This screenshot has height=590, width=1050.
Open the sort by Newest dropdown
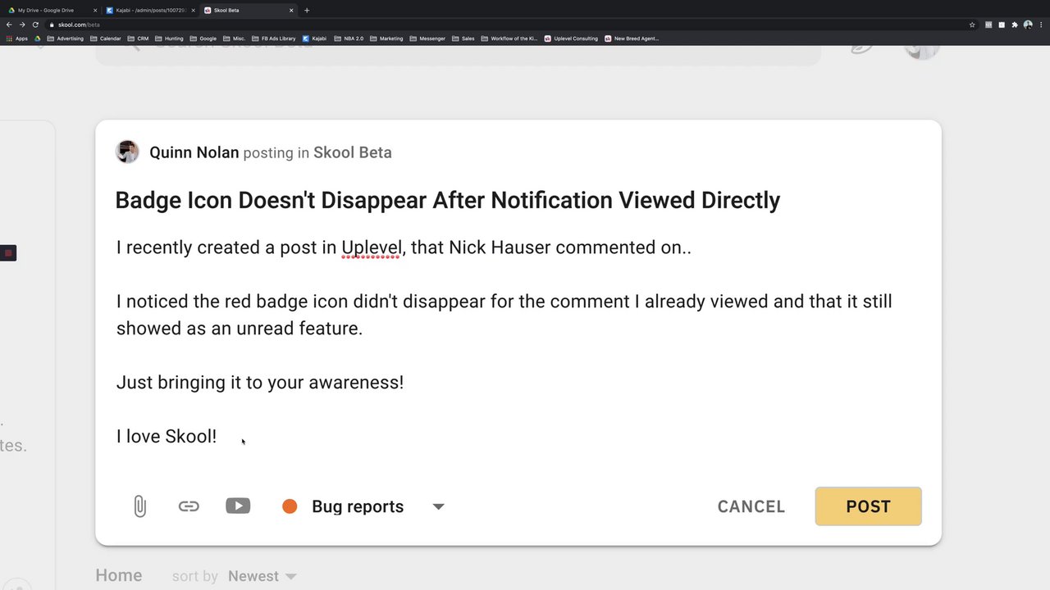pos(262,576)
